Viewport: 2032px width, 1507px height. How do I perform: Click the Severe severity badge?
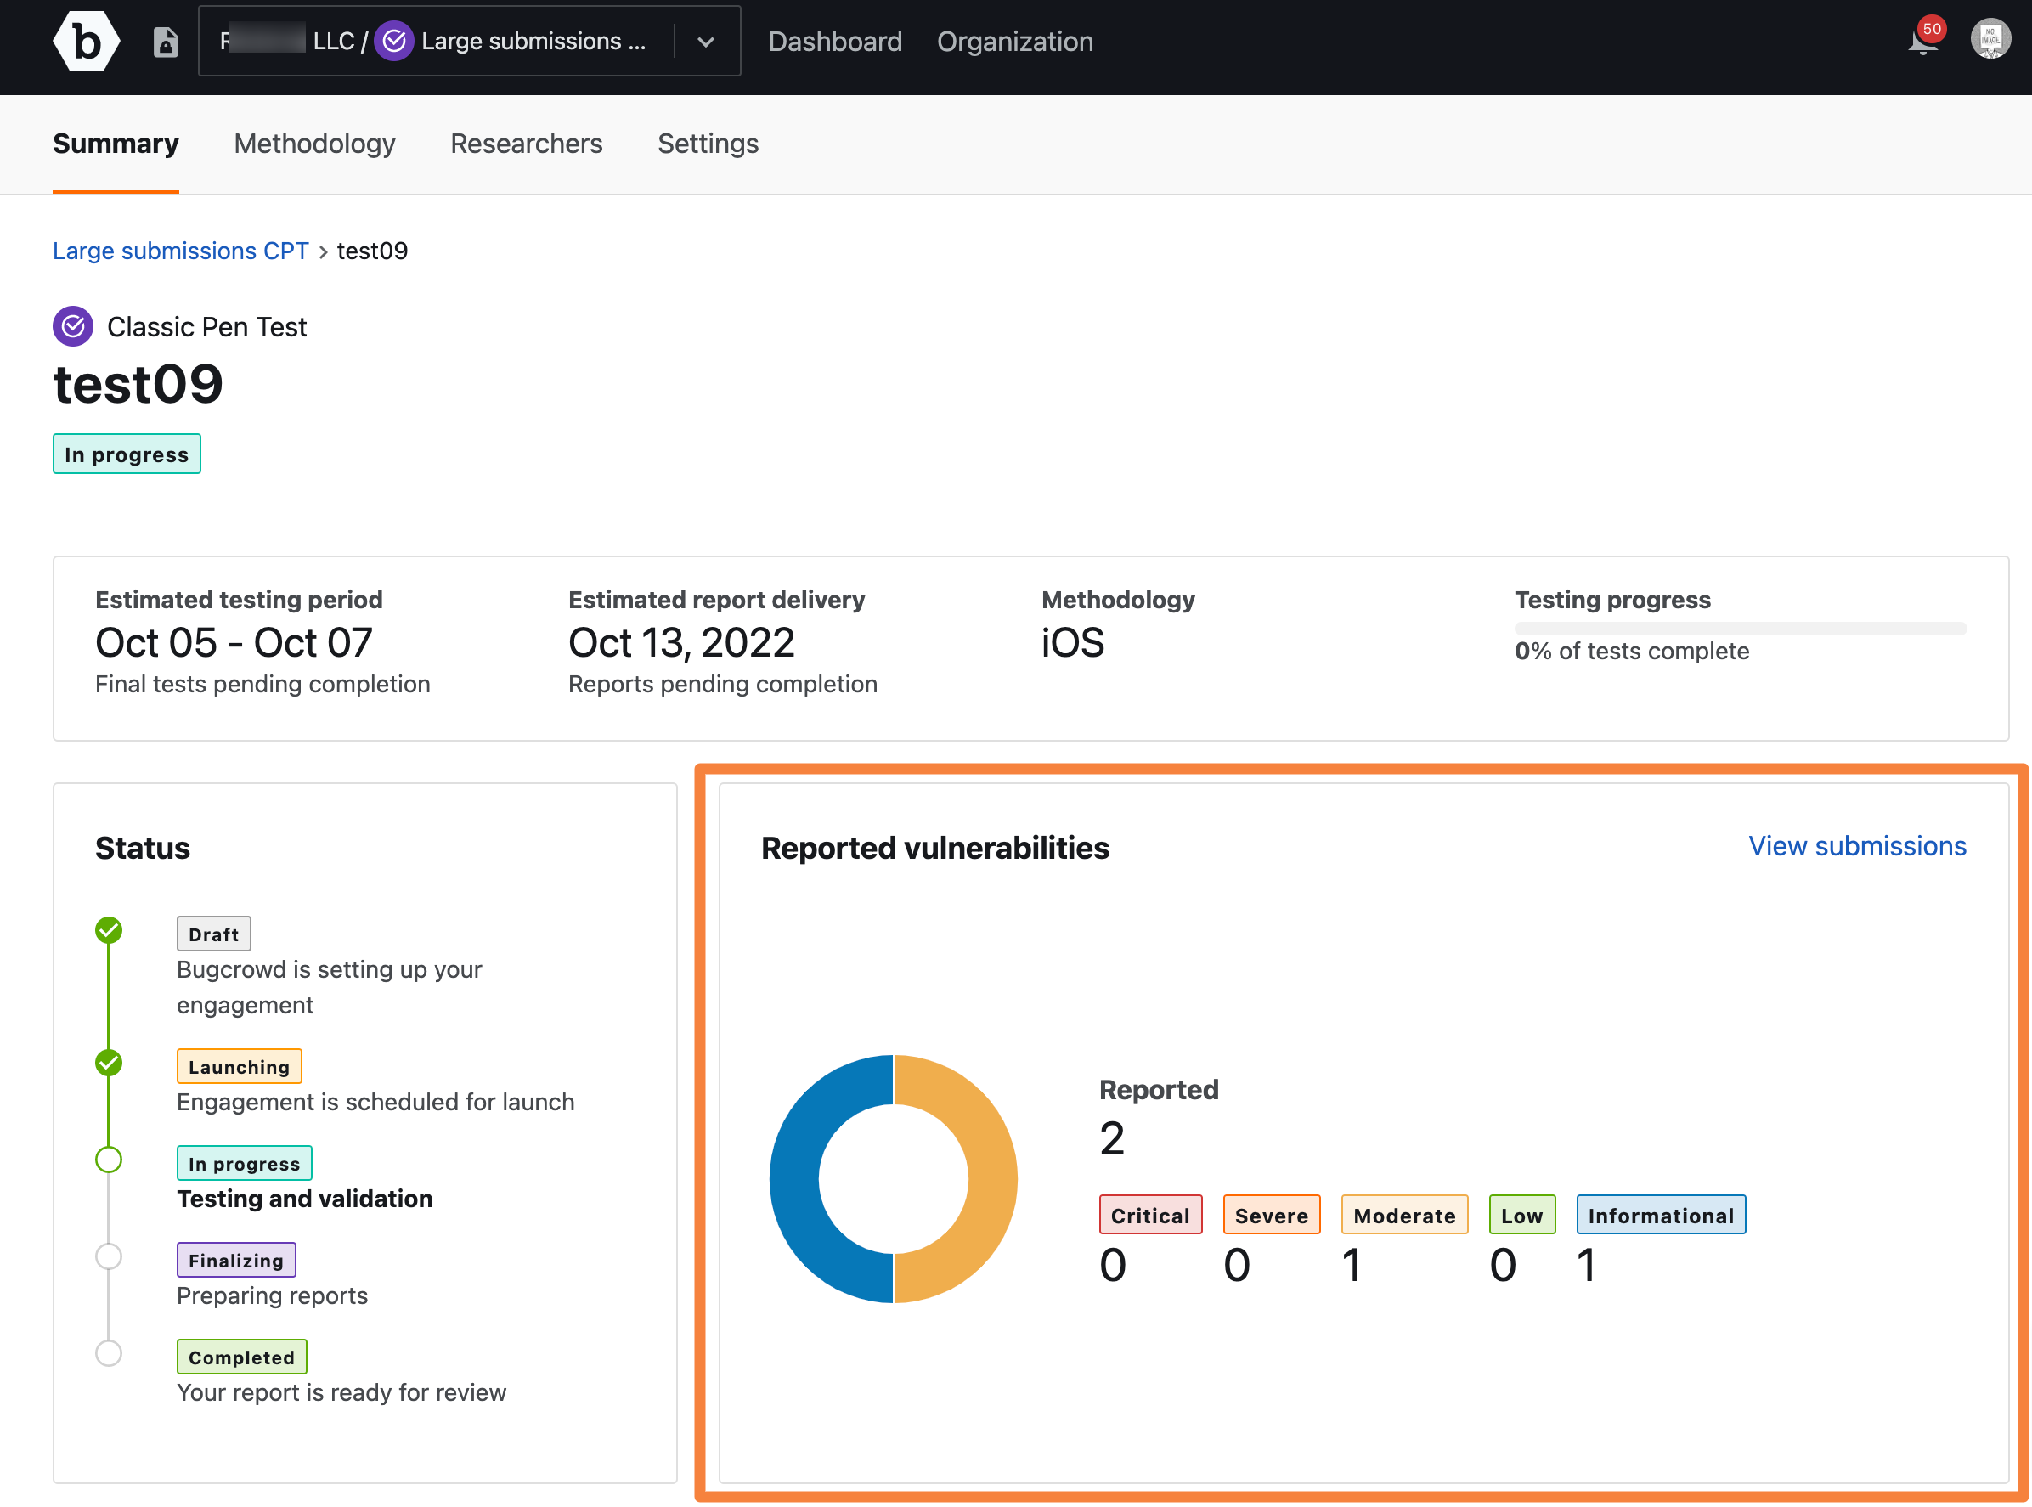(x=1272, y=1215)
